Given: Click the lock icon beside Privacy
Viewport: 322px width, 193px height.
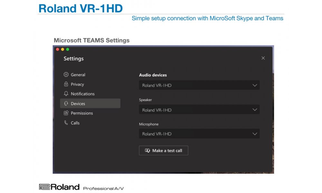Looking at the screenshot, I should tap(66, 84).
